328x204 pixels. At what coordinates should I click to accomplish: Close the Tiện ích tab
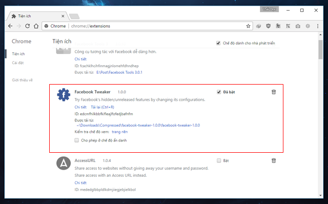pos(63,16)
